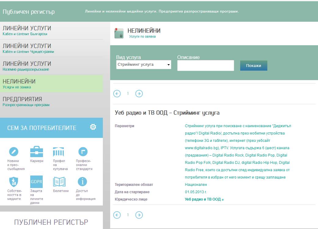Open the Уеб радио и ТВ ООД » link
318x229 pixels.
point(204,199)
